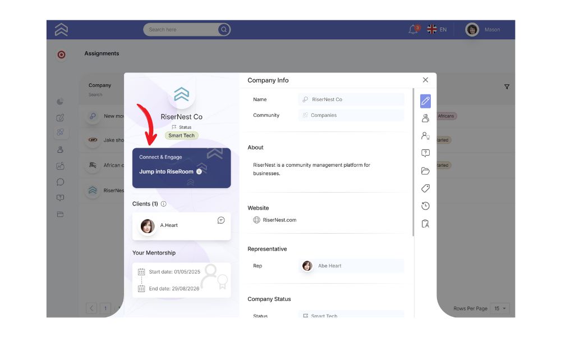This screenshot has width=561, height=337.
Task: Open the question chat icon in panel
Action: (425, 153)
